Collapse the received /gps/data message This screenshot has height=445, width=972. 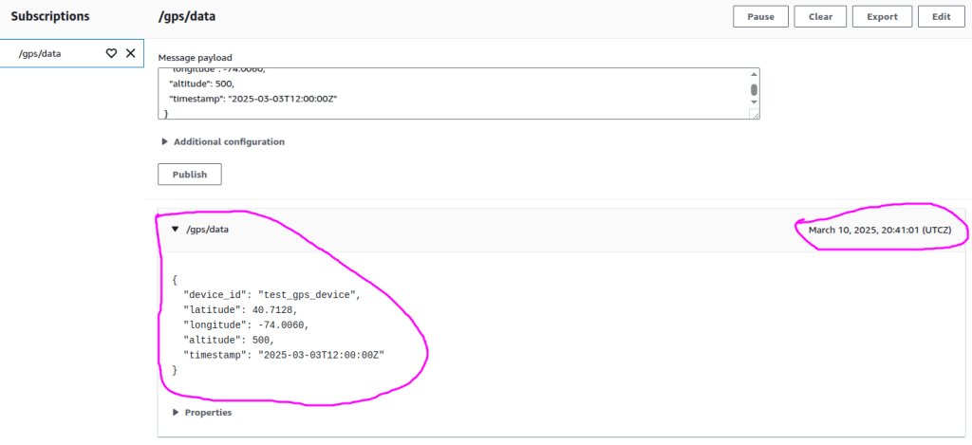coord(176,230)
